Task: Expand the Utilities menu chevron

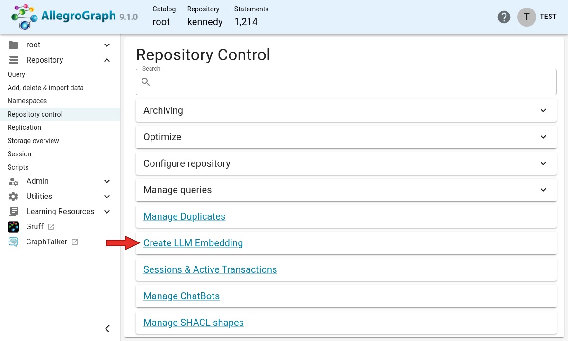Action: click(x=107, y=197)
